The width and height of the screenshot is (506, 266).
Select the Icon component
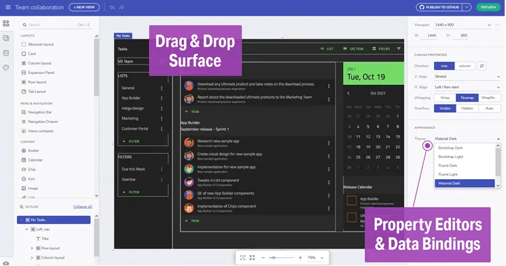[28, 178]
